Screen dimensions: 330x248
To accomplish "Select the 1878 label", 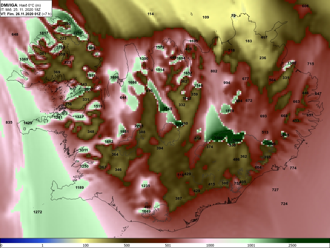I will coord(230,111).
